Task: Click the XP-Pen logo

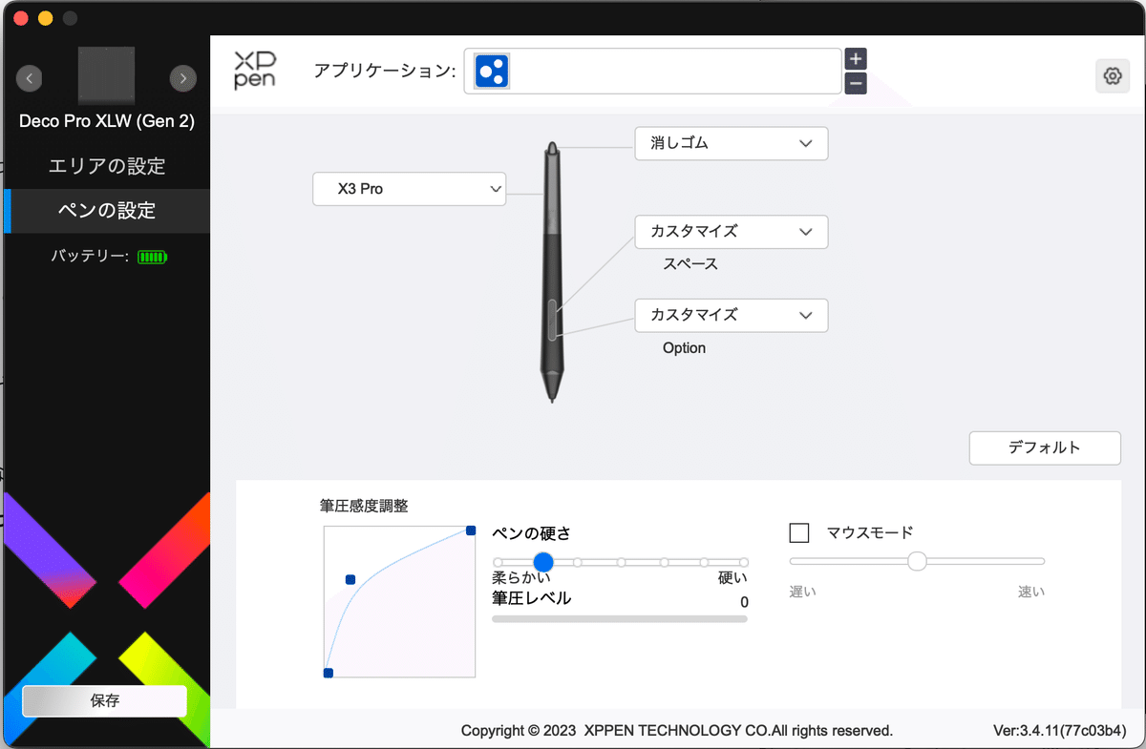Action: tap(254, 72)
